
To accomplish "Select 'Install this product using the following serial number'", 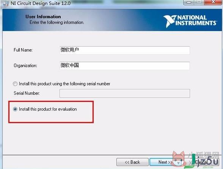I will pos(15,84).
